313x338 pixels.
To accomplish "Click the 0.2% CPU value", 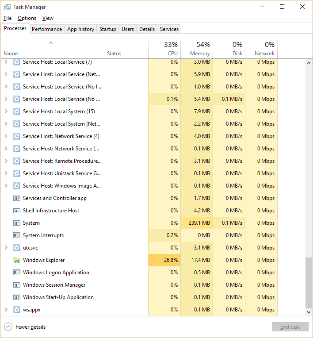I will (x=172, y=235).
